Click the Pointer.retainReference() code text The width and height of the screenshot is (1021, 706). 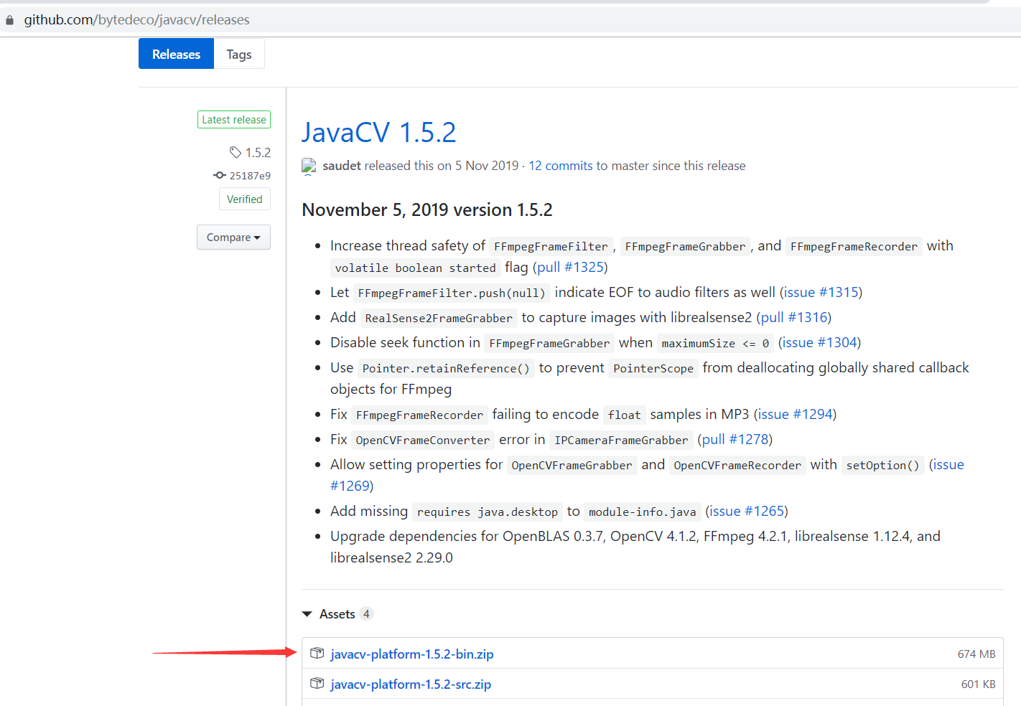tap(446, 368)
